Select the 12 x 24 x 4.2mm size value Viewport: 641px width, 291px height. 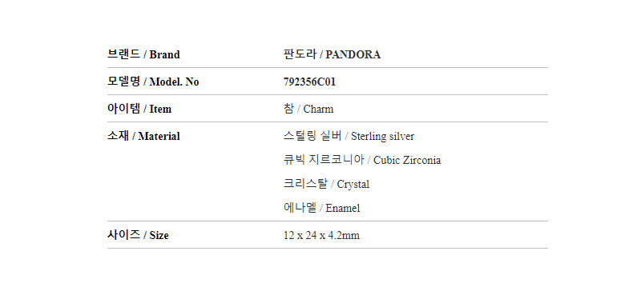(321, 236)
